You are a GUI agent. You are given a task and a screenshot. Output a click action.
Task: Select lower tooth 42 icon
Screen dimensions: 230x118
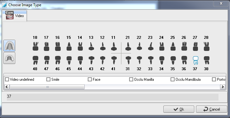pyautogui.click(x=102, y=60)
